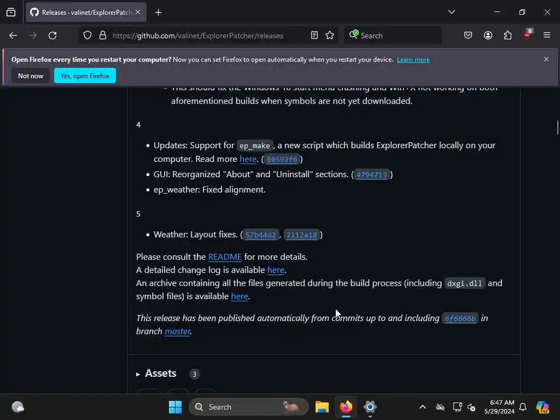Select the Releases valinet/ExplorerPatcher tab

pyautogui.click(x=86, y=13)
